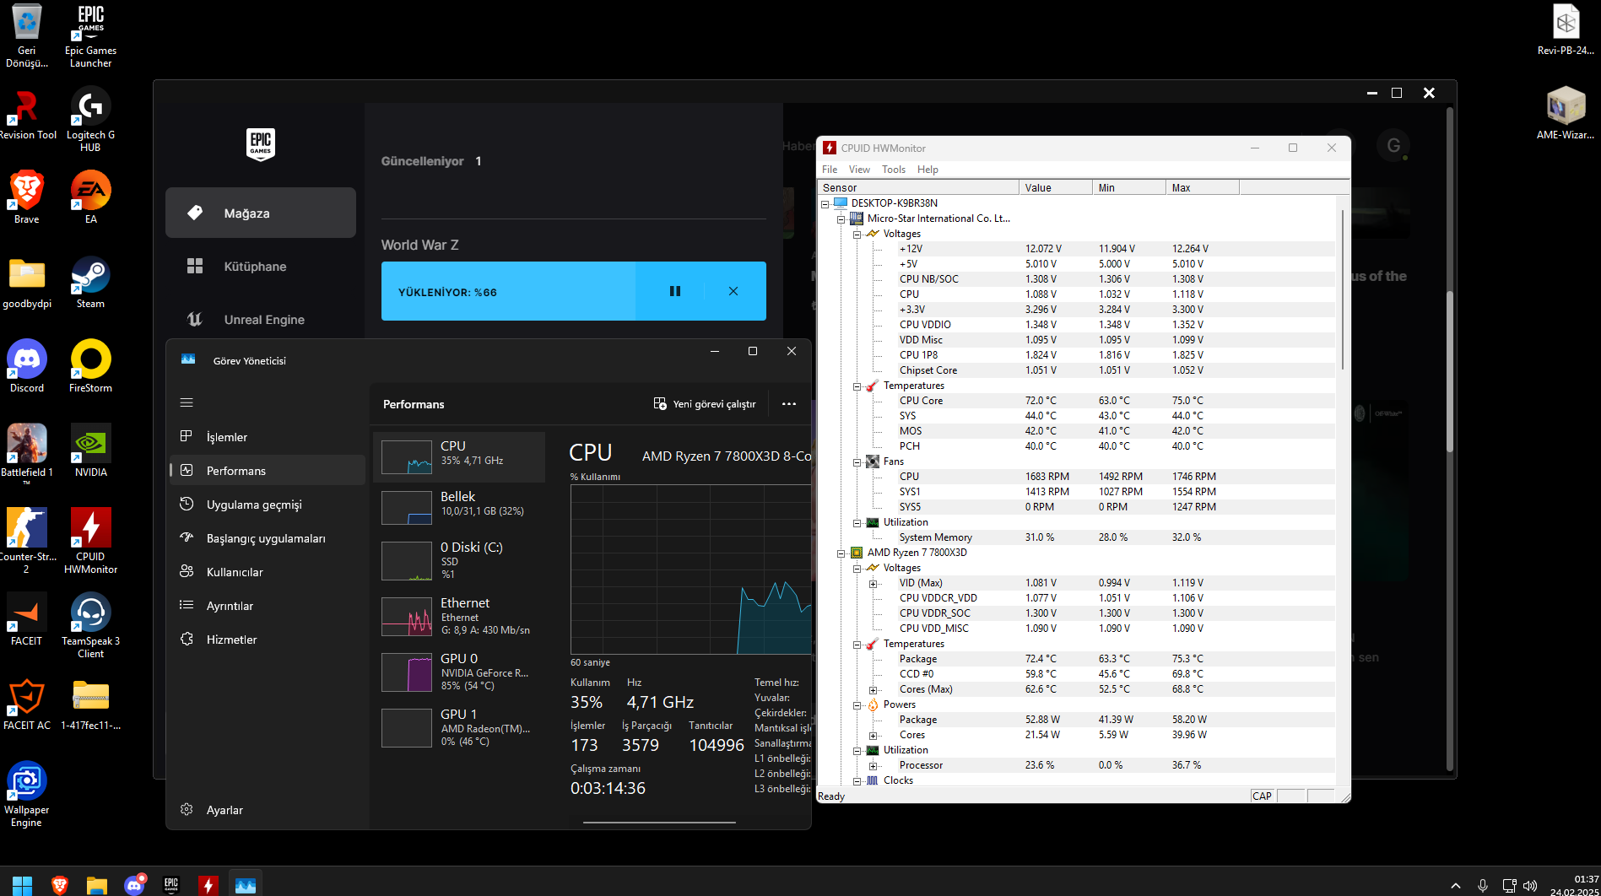Viewport: 1601px width, 896px height.
Task: Open Mağaza in Epic Games Launcher
Action: point(261,213)
